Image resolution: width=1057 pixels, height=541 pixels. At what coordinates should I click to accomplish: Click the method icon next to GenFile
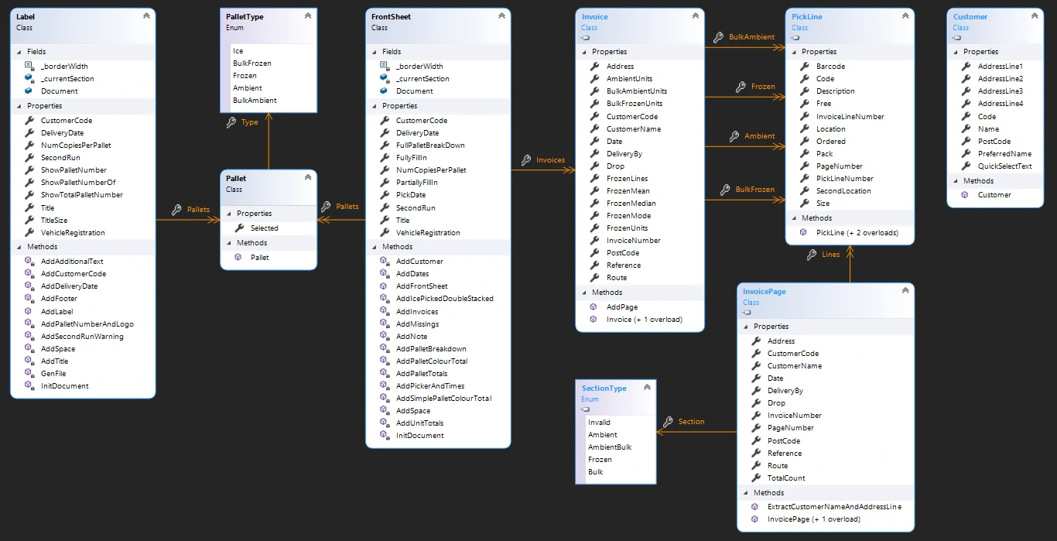point(29,373)
